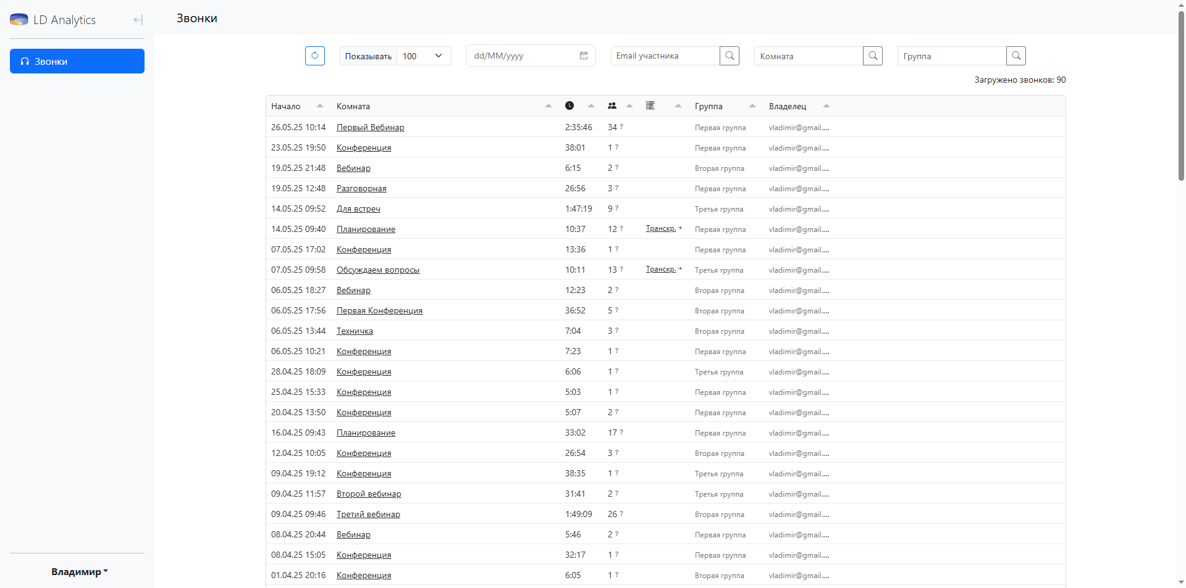Click the 01.04.25 20:16 date cell
Viewport: 1186px width, 588px height.
(x=298, y=575)
